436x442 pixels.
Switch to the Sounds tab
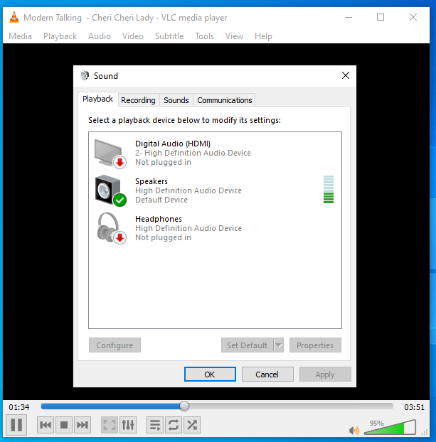(x=176, y=100)
